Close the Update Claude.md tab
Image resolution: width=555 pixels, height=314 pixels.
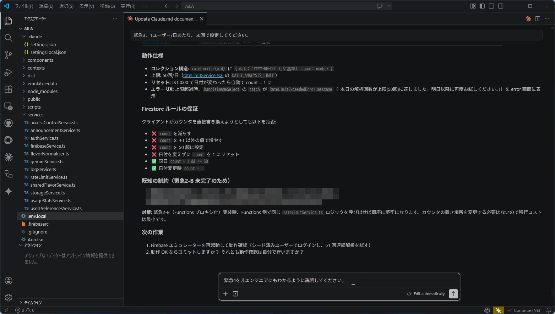coord(202,19)
